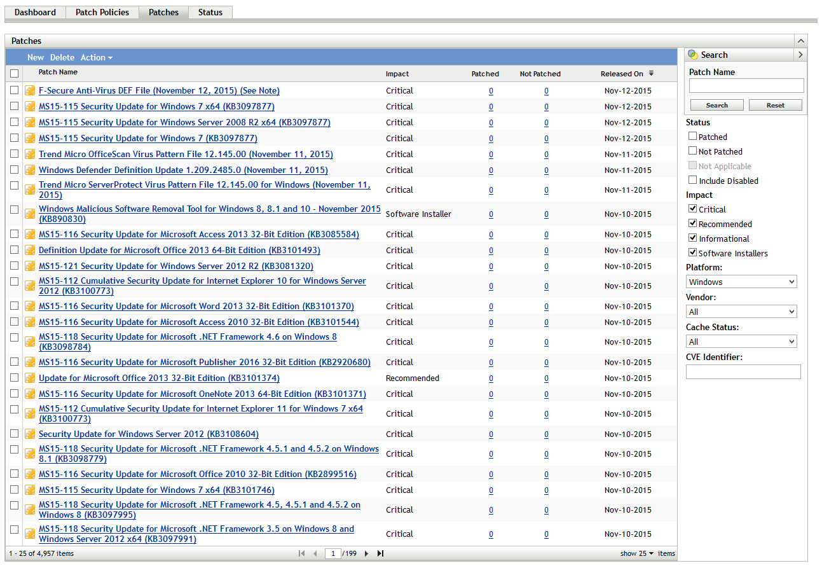Enable the Patched status filter
This screenshot has width=822, height=568.
693,136
